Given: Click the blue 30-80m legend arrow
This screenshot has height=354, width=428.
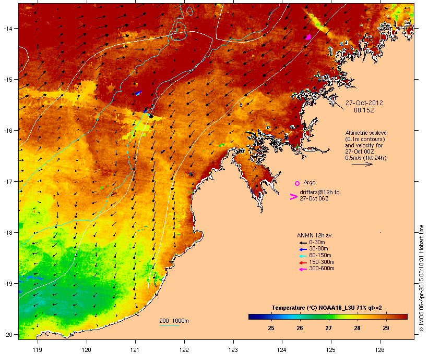Looking at the screenshot, I should tap(303, 249).
